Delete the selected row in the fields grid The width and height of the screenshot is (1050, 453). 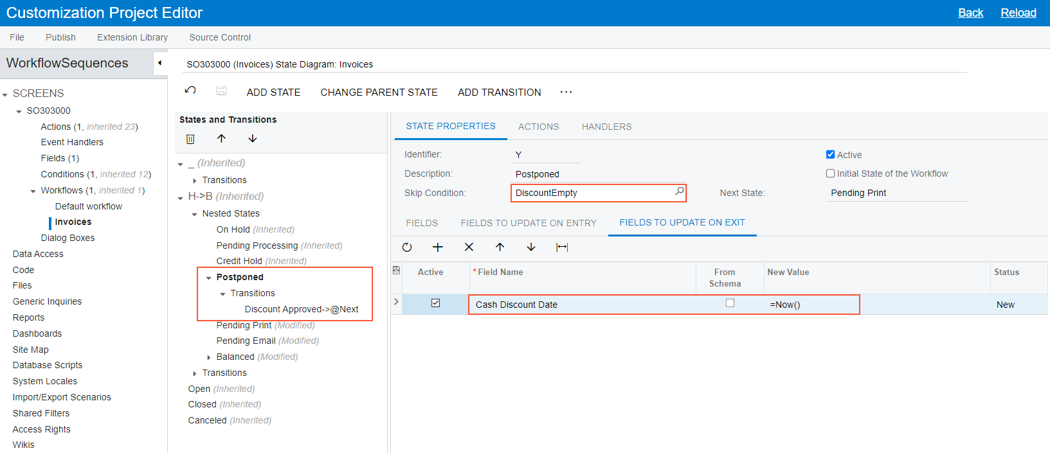pyautogui.click(x=469, y=247)
